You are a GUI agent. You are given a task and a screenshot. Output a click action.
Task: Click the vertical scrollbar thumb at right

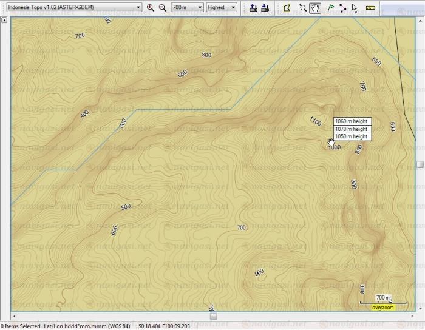[420, 164]
